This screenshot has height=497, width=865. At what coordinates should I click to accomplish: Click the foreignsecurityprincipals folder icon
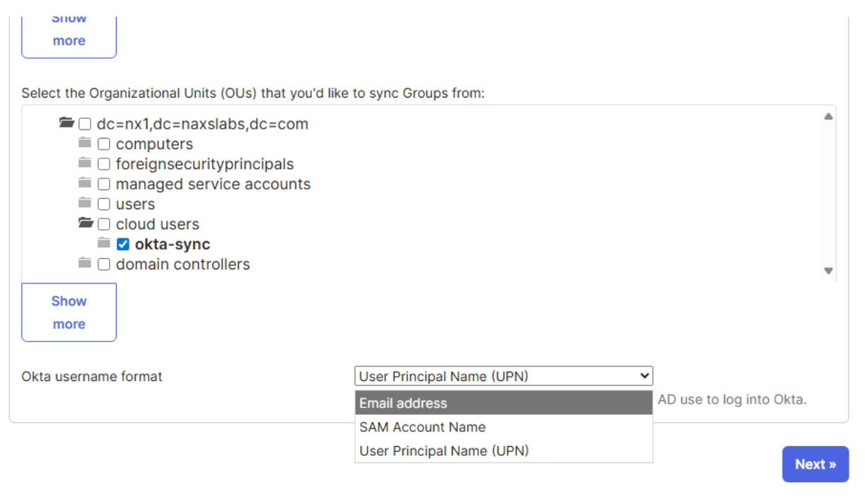(85, 163)
